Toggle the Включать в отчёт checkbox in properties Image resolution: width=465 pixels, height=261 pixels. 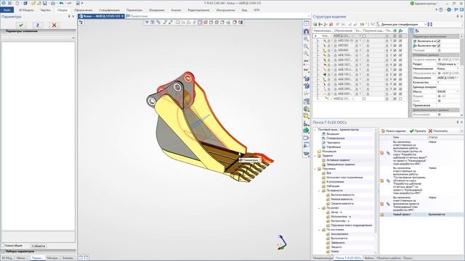point(439,41)
